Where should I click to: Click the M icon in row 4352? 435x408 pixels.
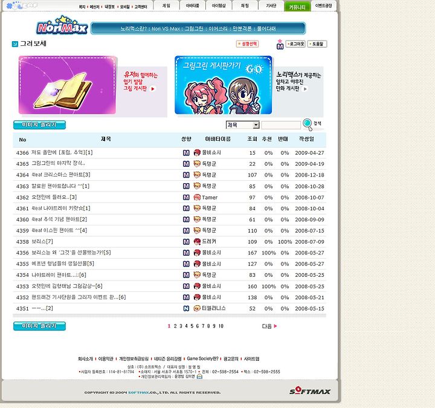pos(186,297)
